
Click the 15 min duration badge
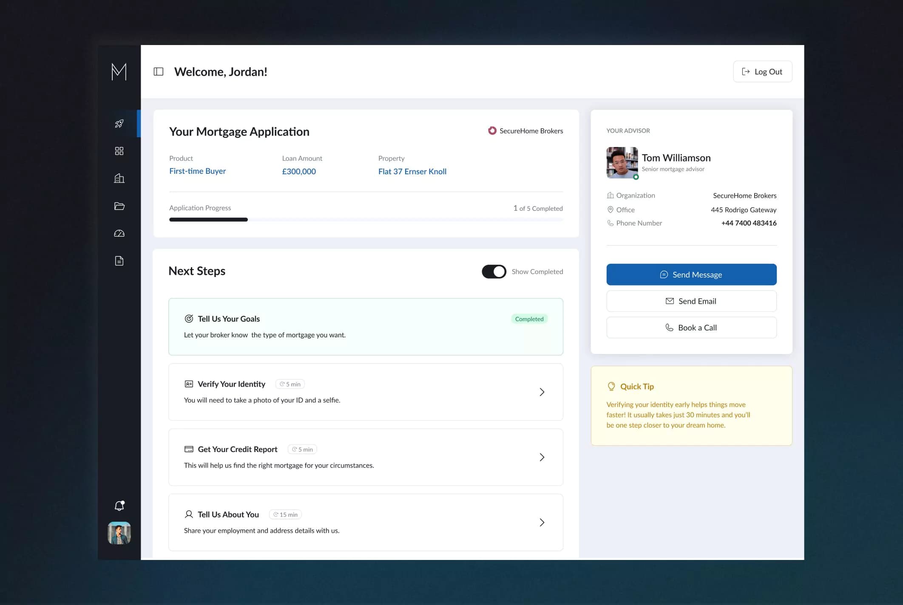coord(285,515)
